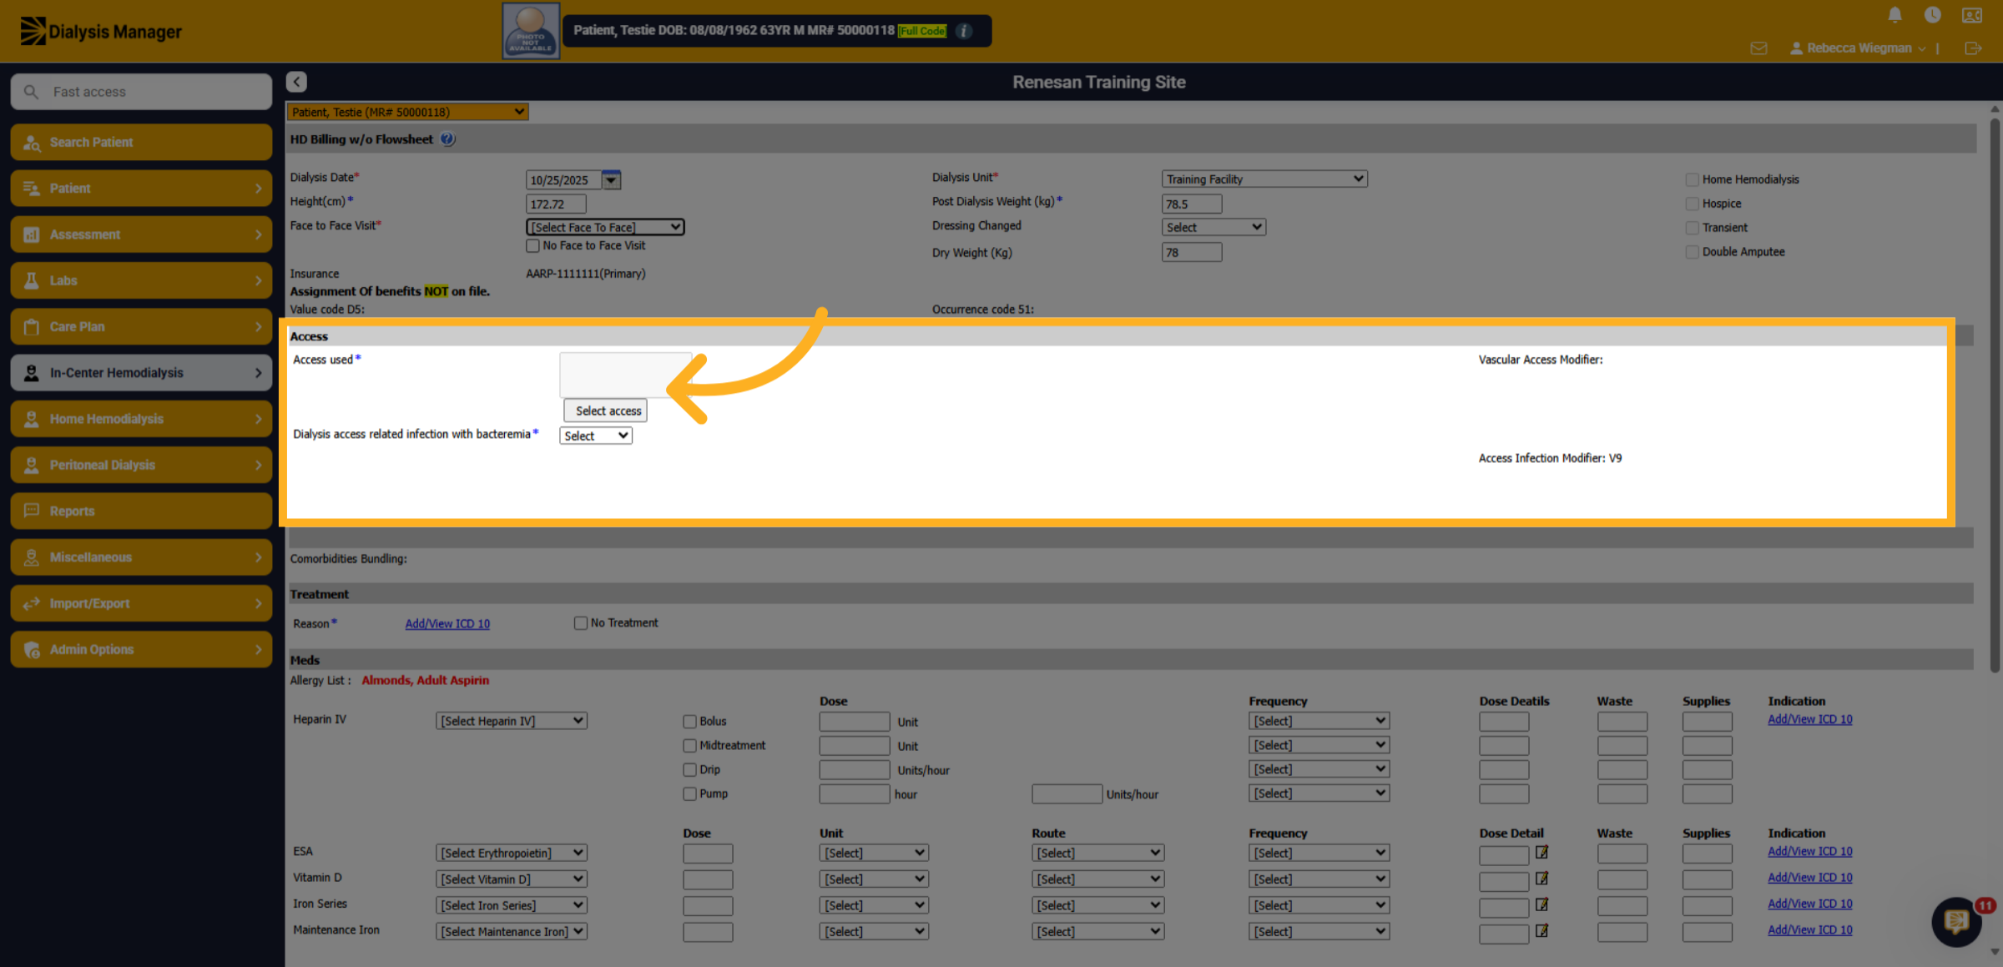2003x967 pixels.
Task: Click the patient photo thumbnail
Action: 531,31
